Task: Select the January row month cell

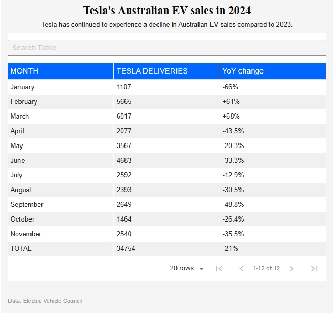Action: 22,87
